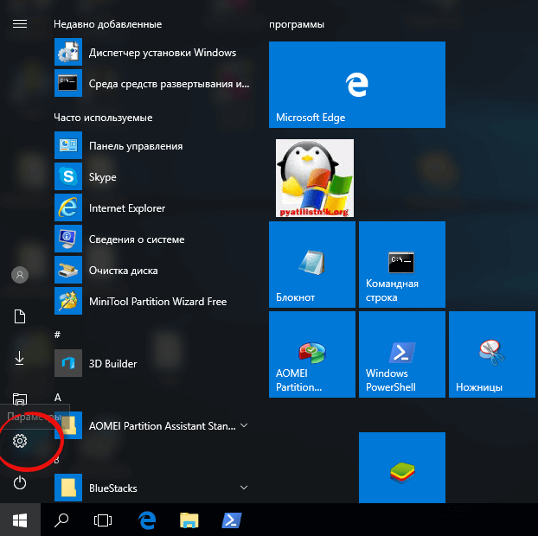Open Сведения о системе

tap(152, 239)
